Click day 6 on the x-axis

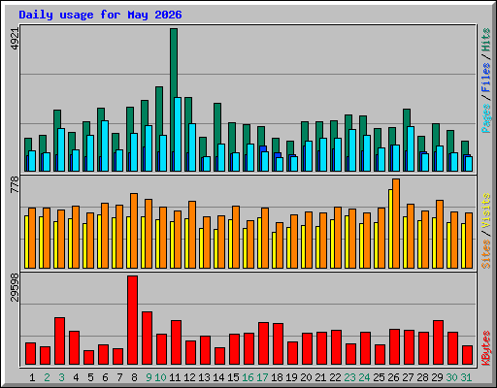point(105,377)
